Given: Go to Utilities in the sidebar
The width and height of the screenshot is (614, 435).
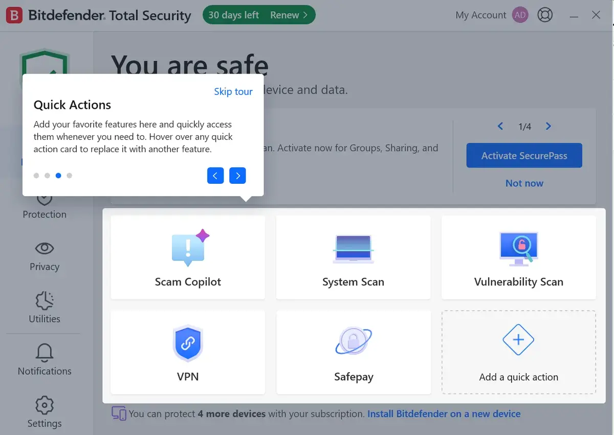Looking at the screenshot, I should (45, 307).
